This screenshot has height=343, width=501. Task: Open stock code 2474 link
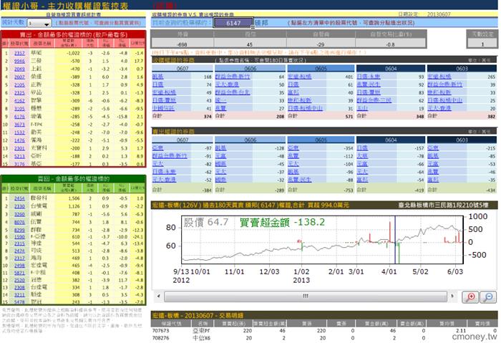point(19,251)
